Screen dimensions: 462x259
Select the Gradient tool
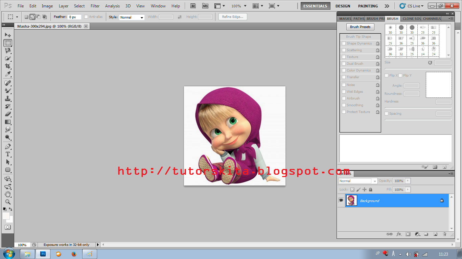pyautogui.click(x=8, y=122)
